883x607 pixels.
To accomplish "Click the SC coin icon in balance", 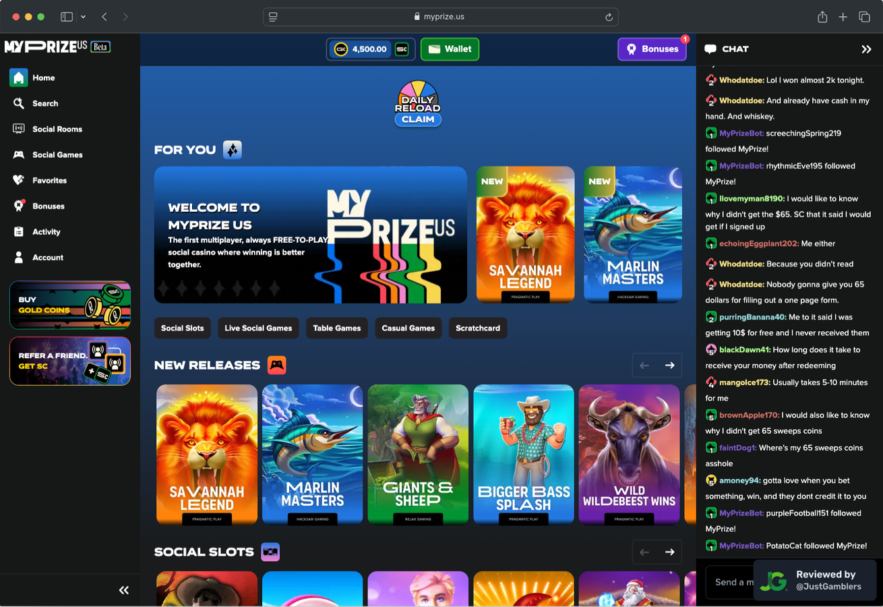I will click(402, 49).
